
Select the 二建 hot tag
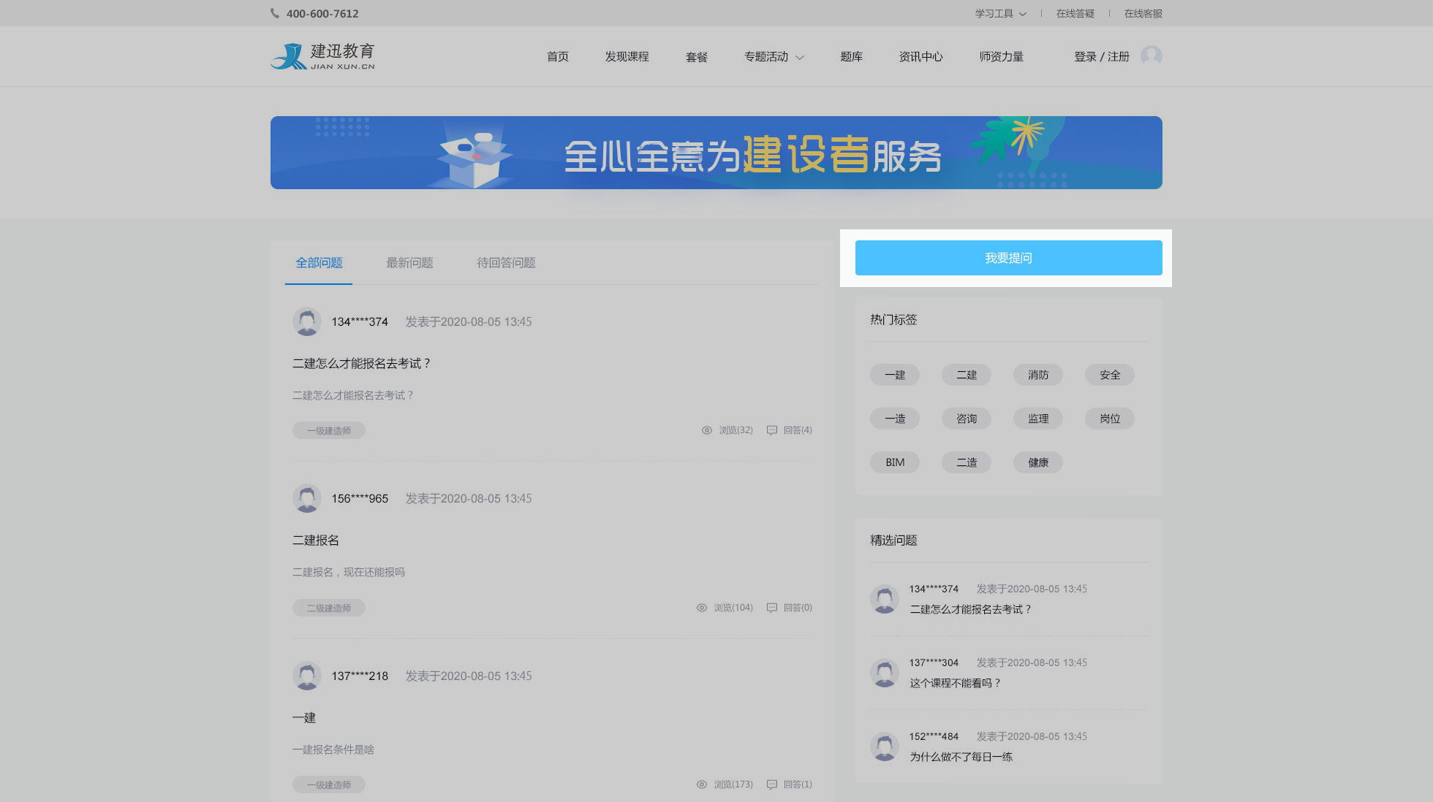(967, 375)
